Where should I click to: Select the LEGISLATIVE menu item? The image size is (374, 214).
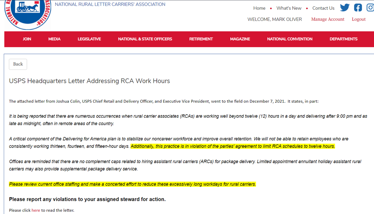89,39
